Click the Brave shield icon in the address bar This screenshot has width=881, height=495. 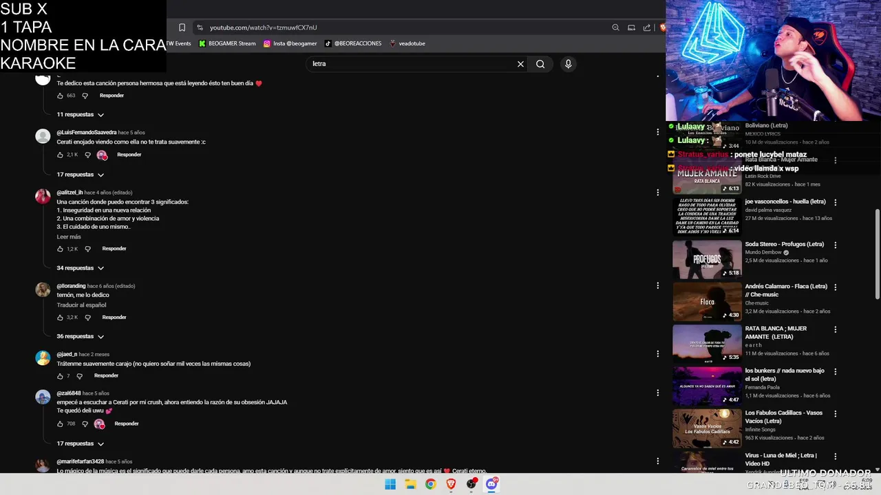662,27
